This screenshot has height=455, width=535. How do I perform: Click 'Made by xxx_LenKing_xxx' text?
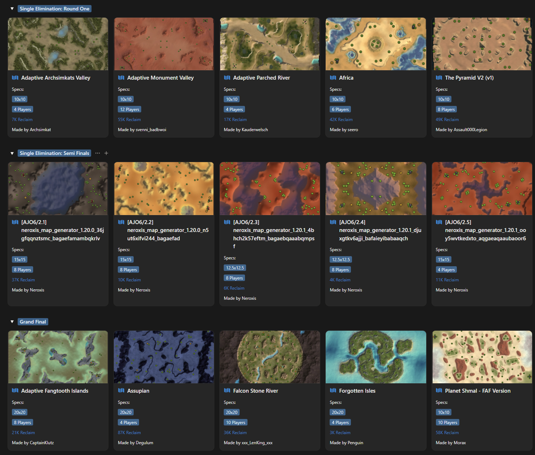point(248,443)
